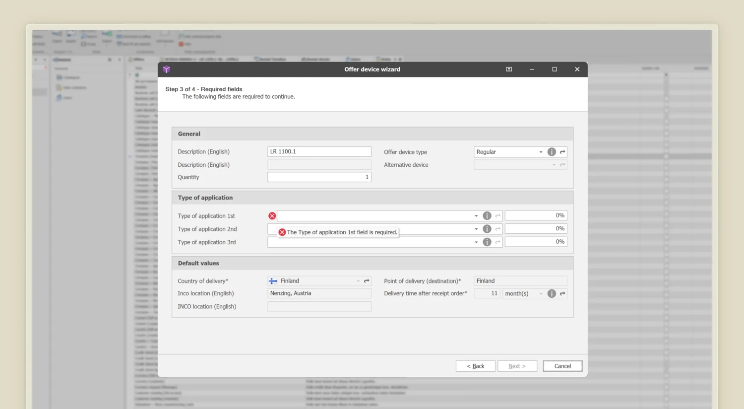Open the month(s) delivery time unit dropdown
This screenshot has height=409, width=744.
pos(541,293)
